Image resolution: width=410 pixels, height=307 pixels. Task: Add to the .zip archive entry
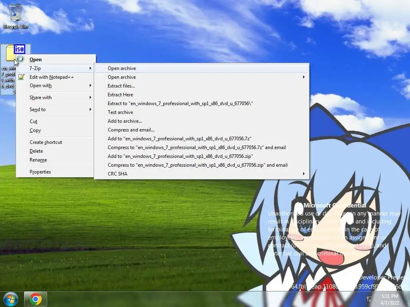pos(201,156)
